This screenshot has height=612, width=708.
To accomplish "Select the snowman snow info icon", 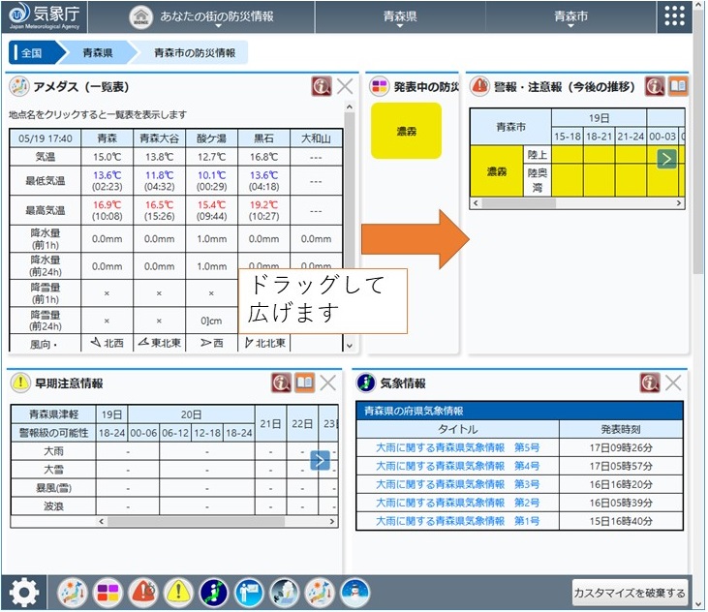I will tap(354, 592).
